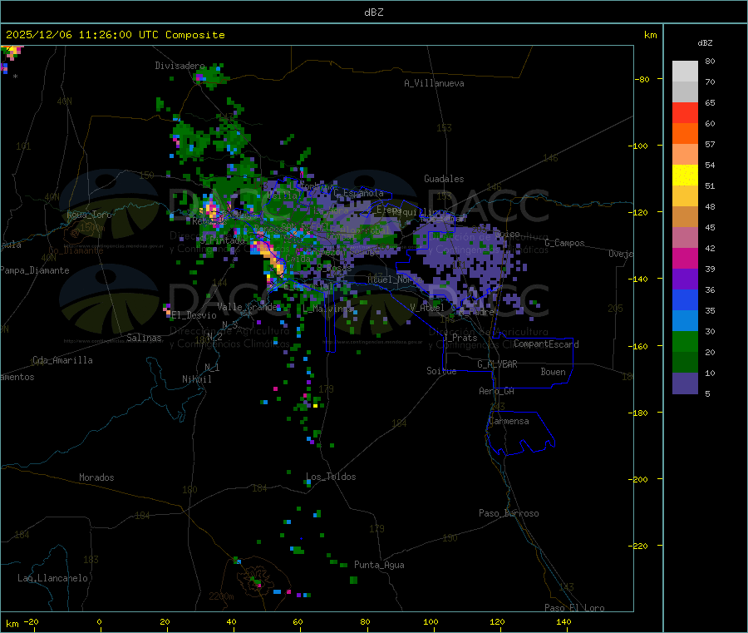This screenshot has width=748, height=633.
Task: Click the slate-purple 10 dBZ legend swatch
Action: pyautogui.click(x=685, y=383)
